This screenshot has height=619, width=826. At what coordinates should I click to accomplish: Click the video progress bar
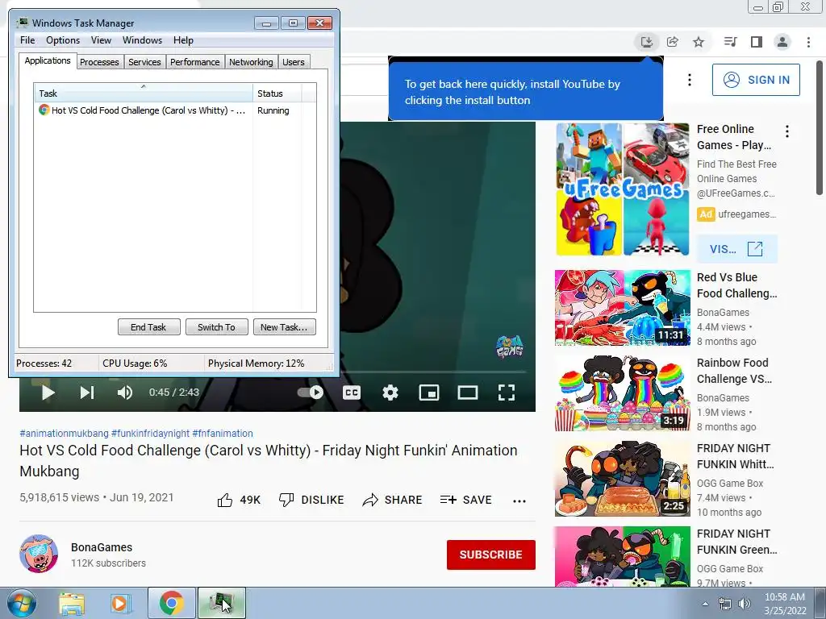(432, 372)
